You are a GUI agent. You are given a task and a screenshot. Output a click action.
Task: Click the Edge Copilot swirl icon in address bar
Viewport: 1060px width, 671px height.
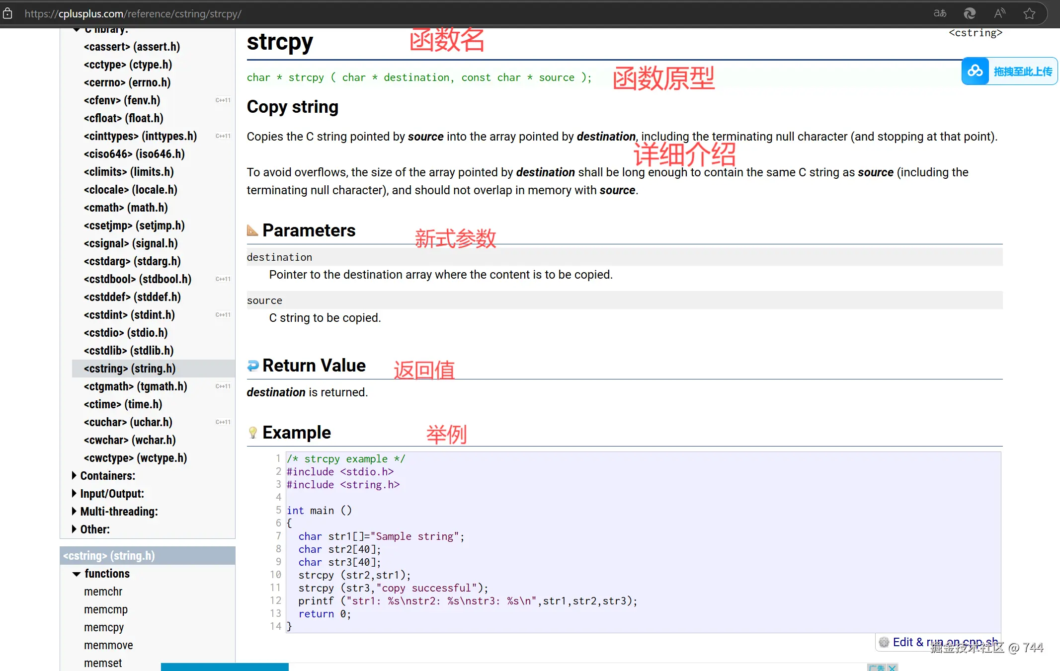tap(970, 13)
